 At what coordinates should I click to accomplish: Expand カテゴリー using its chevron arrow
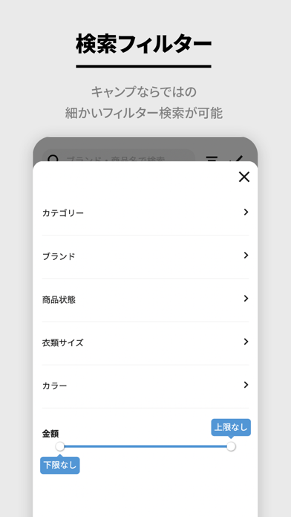pyautogui.click(x=246, y=212)
